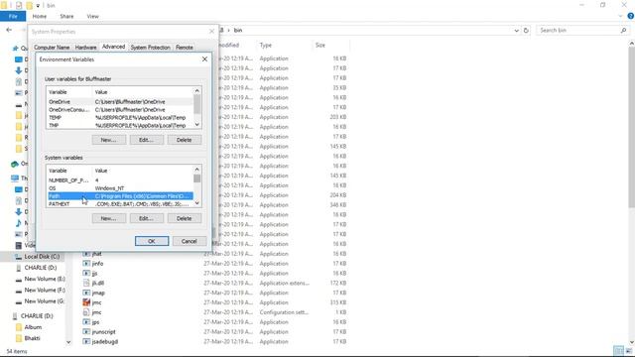Click Edit under User variables
The width and height of the screenshot is (635, 357).
pyautogui.click(x=146, y=140)
